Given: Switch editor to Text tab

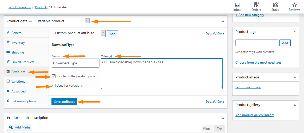Looking at the screenshot, I should (219, 128).
